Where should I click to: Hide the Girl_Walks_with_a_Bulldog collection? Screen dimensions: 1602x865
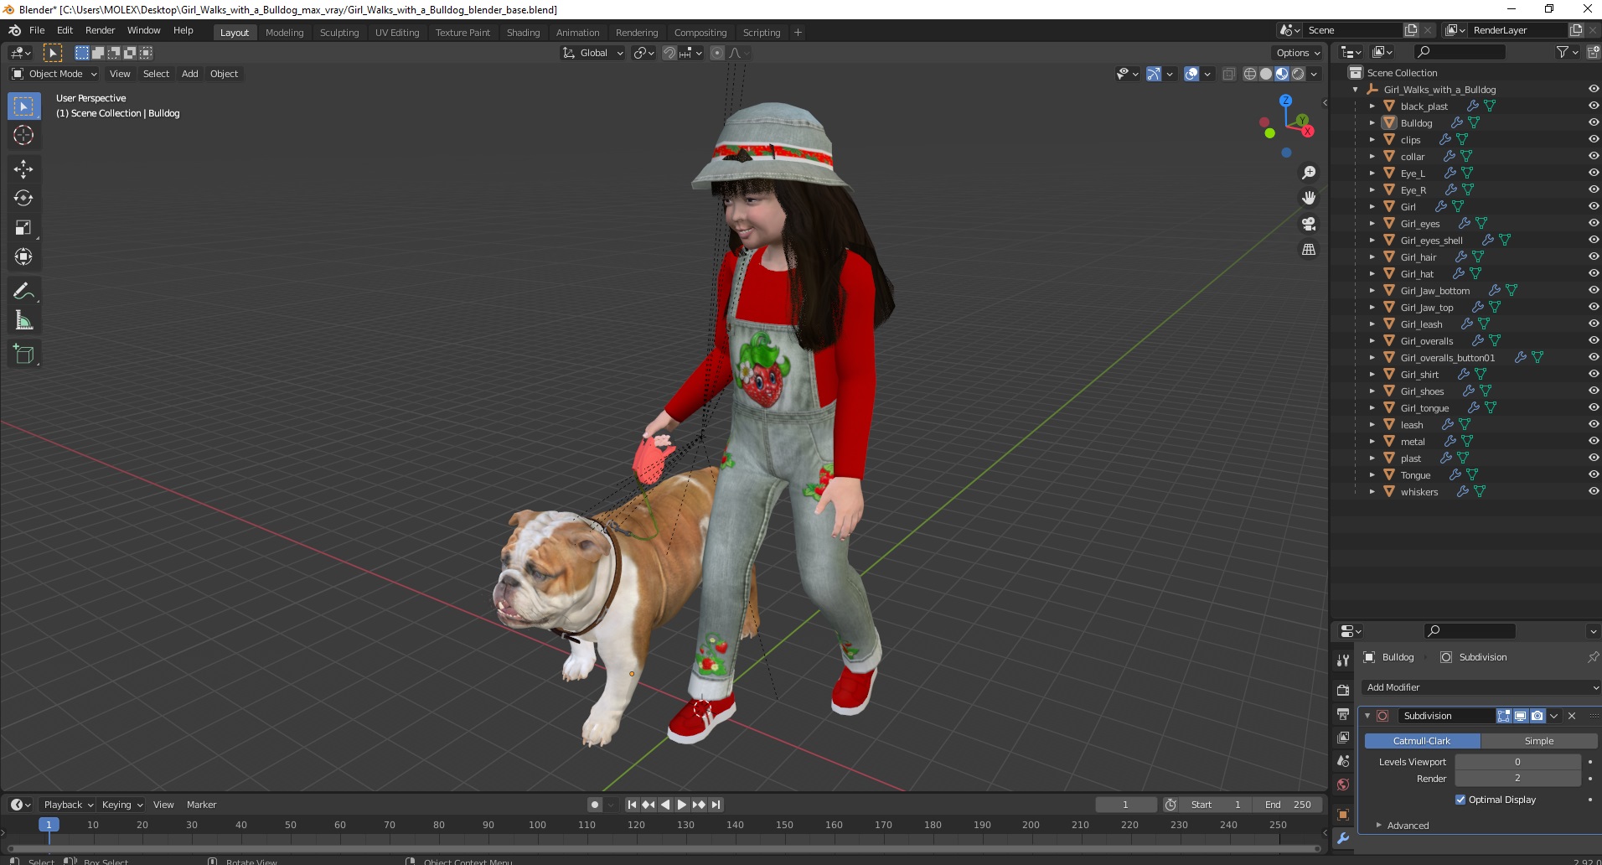[x=1593, y=89]
